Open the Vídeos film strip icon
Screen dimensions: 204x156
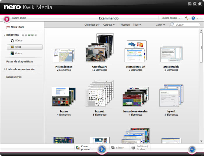coord(12,53)
